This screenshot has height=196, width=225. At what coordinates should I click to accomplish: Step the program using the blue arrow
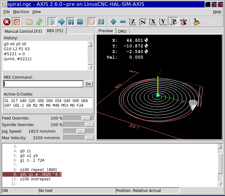coord(61,22)
